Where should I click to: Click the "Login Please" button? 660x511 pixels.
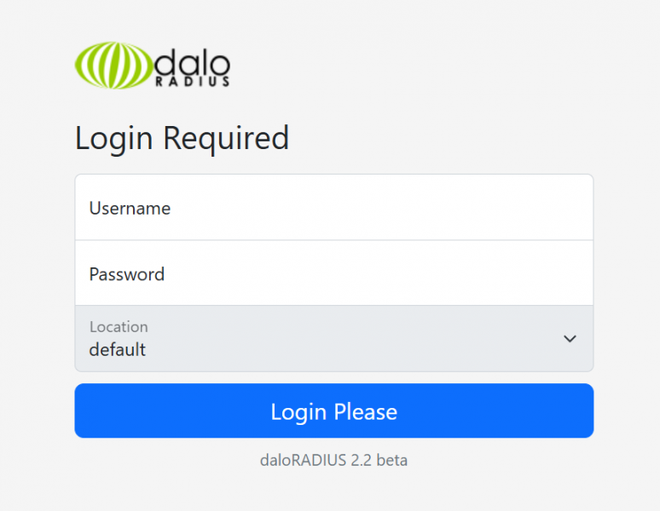click(x=334, y=411)
